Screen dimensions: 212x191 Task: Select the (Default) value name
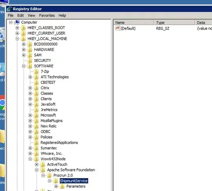point(128,28)
